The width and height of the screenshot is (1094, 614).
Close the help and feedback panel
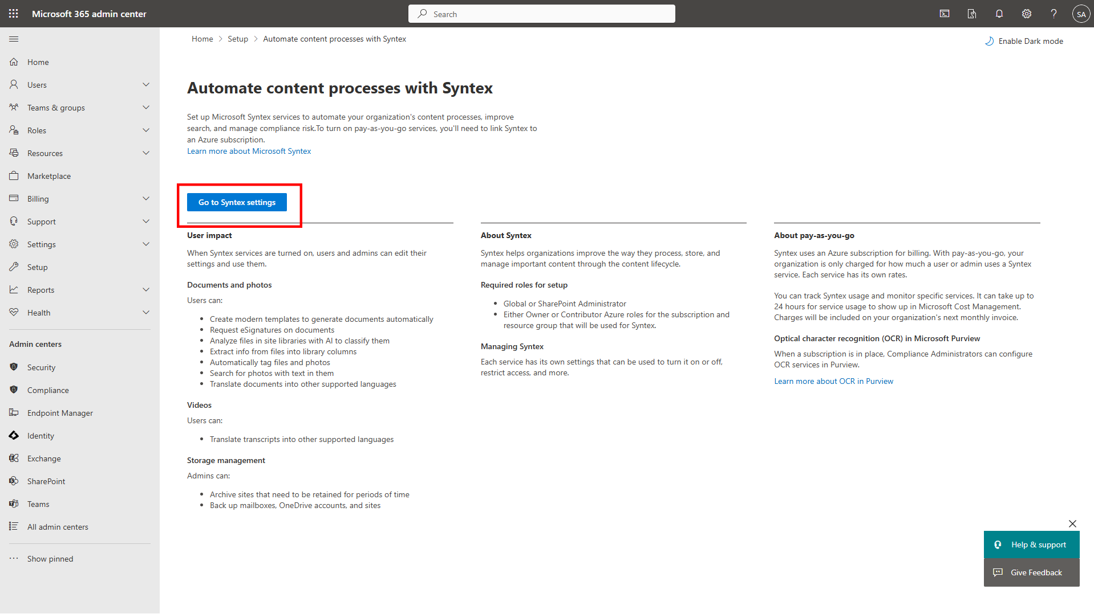1072,523
